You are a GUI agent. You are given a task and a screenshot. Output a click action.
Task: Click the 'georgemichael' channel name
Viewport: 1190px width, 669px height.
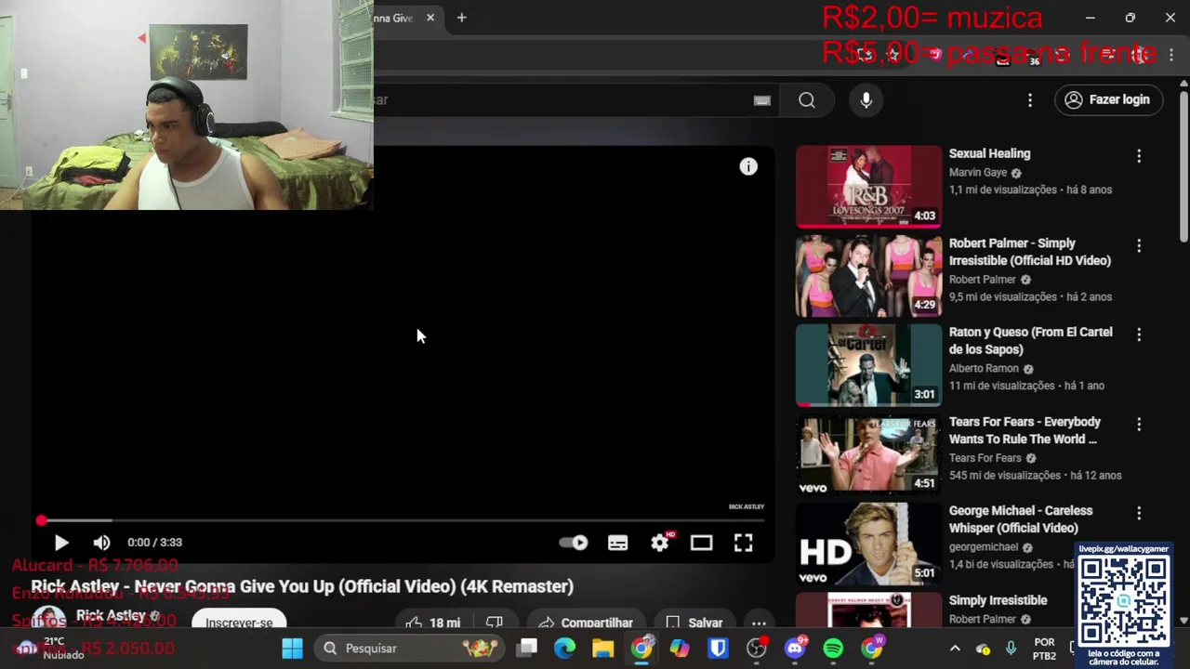coord(984,547)
